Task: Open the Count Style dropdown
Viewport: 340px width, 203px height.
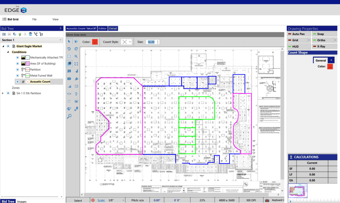Action: coord(126,42)
